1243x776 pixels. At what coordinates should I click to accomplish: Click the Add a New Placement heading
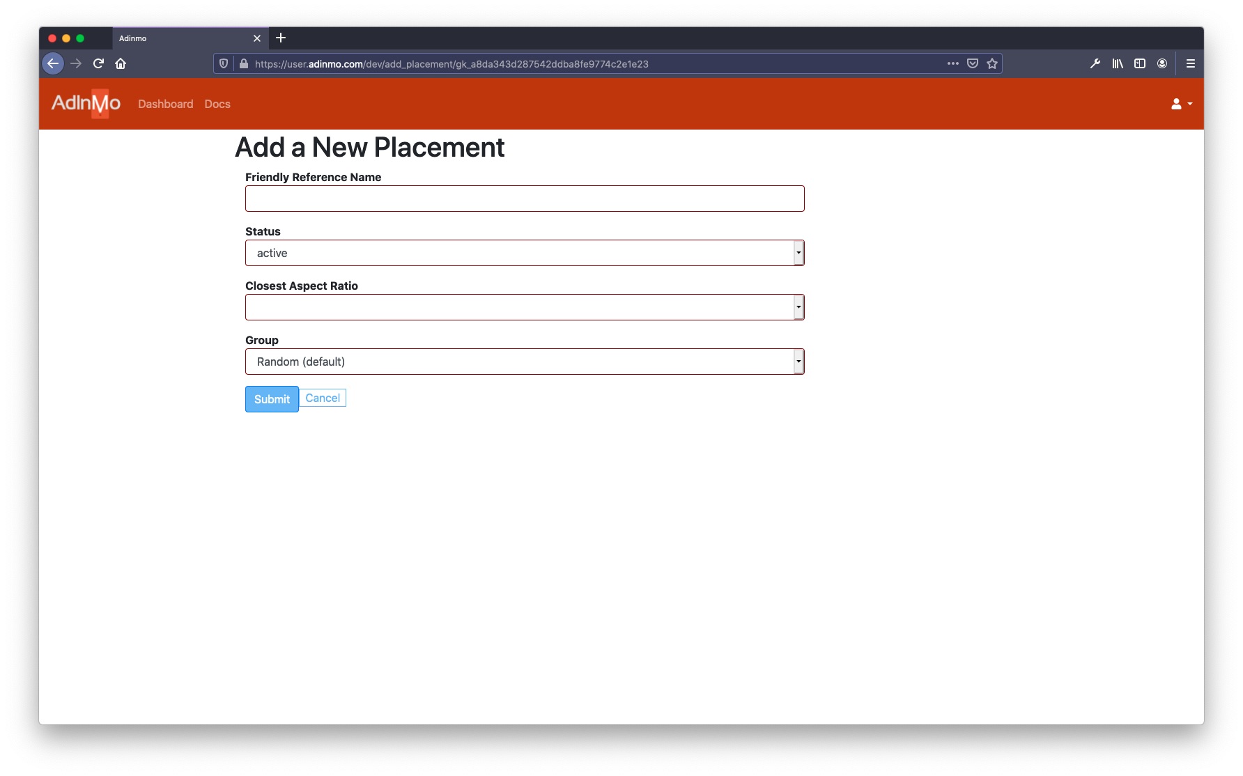click(x=370, y=148)
